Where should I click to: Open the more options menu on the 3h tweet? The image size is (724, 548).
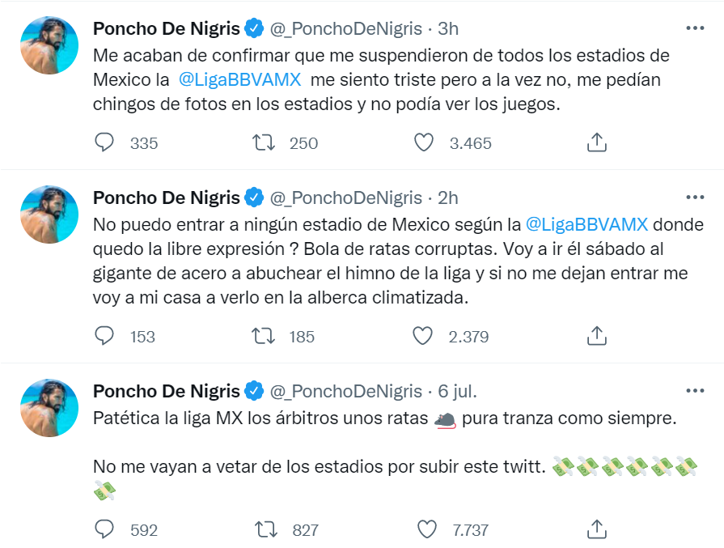tap(695, 28)
